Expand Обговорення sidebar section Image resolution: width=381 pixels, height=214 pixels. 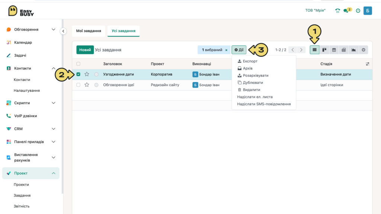click(x=54, y=29)
